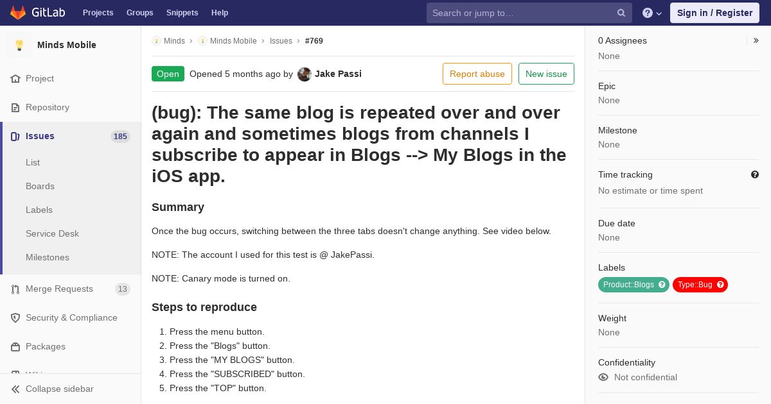Click the Repository file icon
The image size is (771, 404).
[15, 108]
